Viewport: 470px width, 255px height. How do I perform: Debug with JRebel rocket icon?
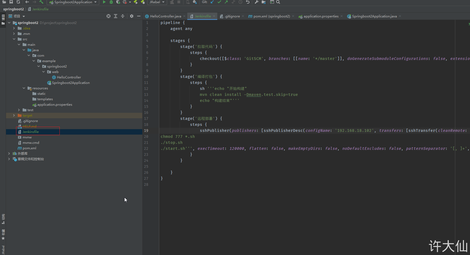143,2
